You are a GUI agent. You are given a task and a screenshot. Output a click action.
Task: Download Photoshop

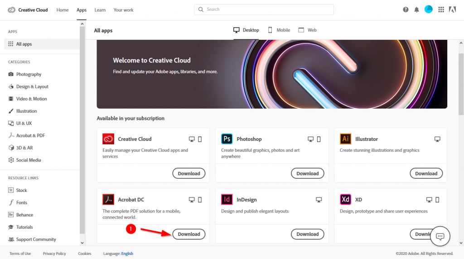[x=308, y=173]
